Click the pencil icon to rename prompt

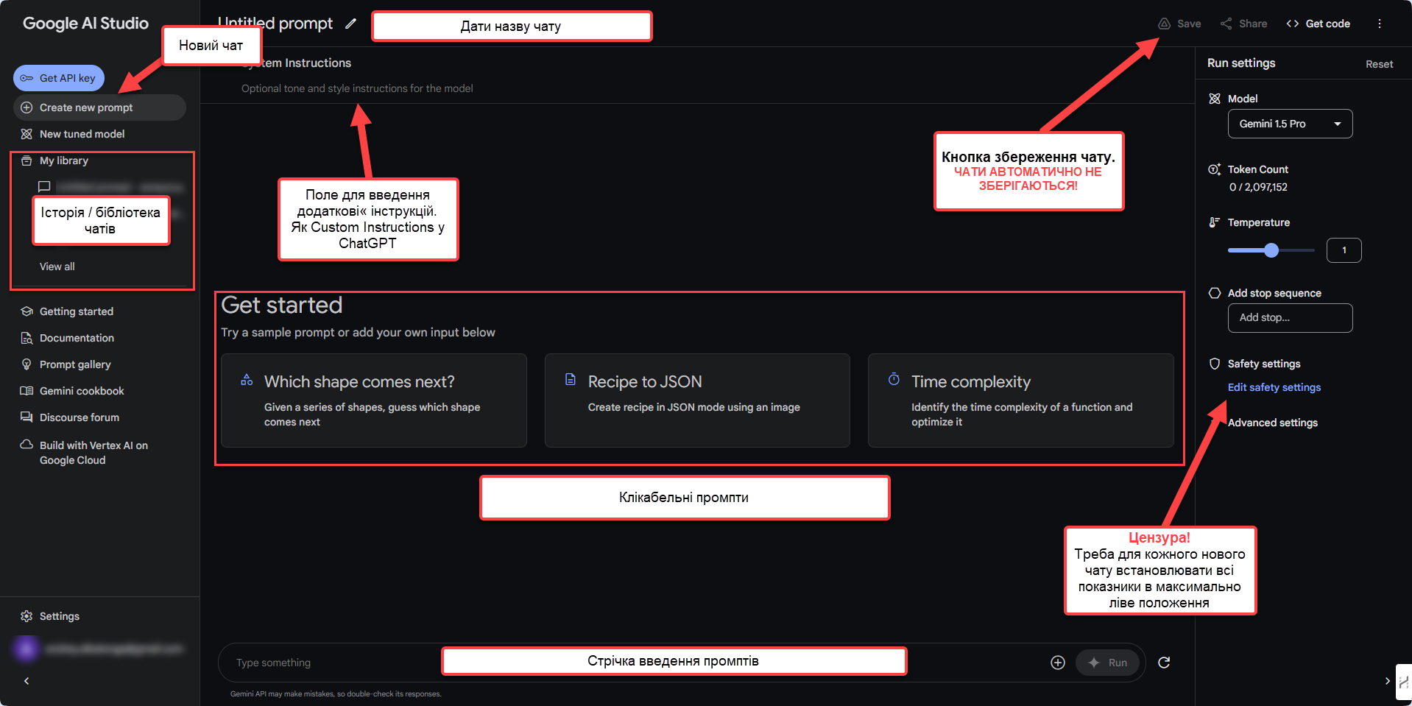351,24
